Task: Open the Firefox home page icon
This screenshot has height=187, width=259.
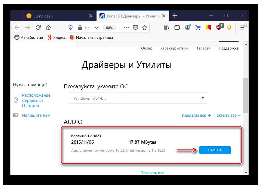Action: (48, 27)
